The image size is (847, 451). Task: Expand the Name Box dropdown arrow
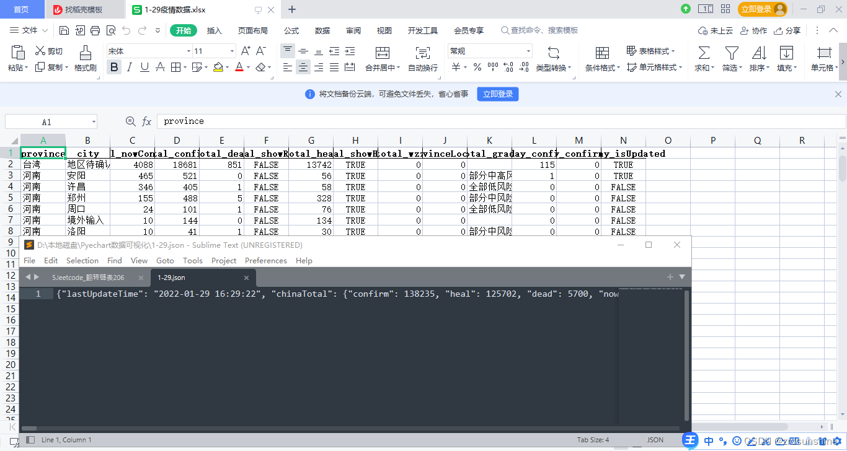[94, 122]
